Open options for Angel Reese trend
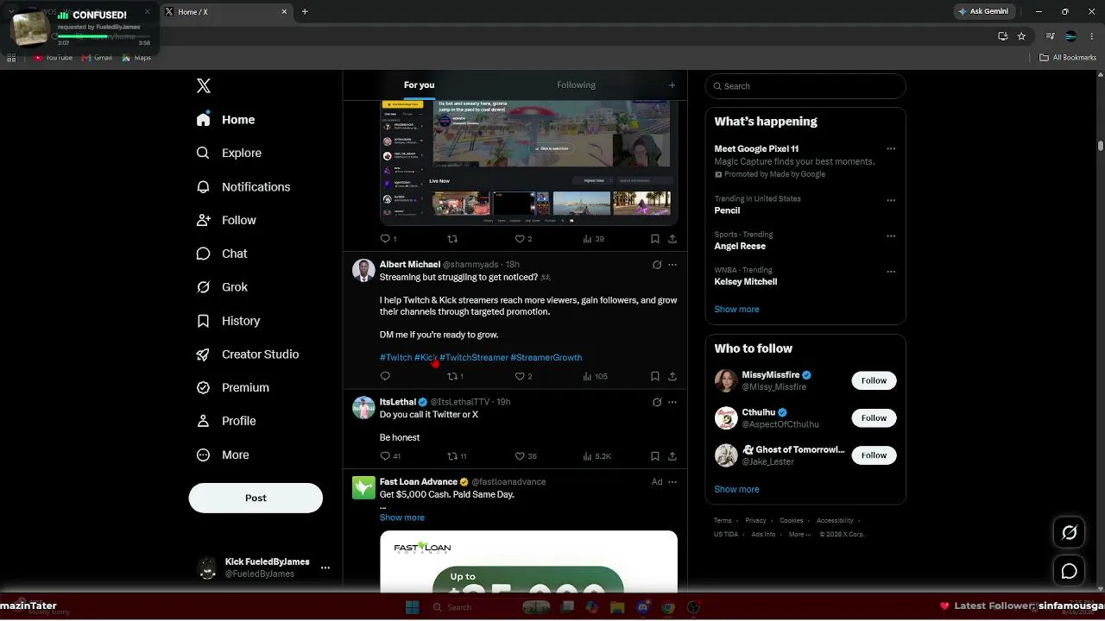 click(x=891, y=235)
